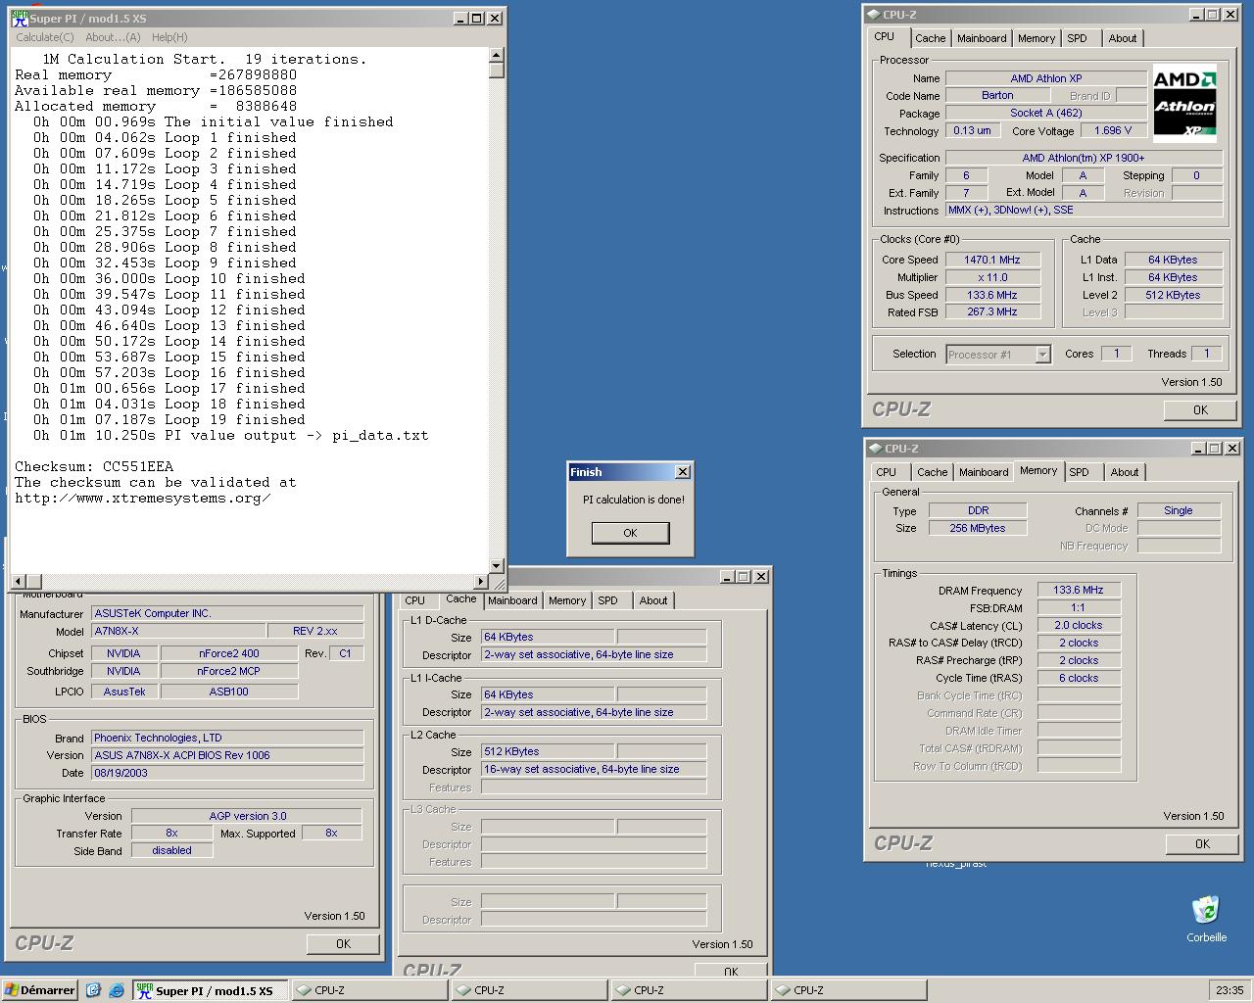The image size is (1254, 1003).
Task: Select About tab in the CPU-Z Cache window
Action: coord(653,600)
